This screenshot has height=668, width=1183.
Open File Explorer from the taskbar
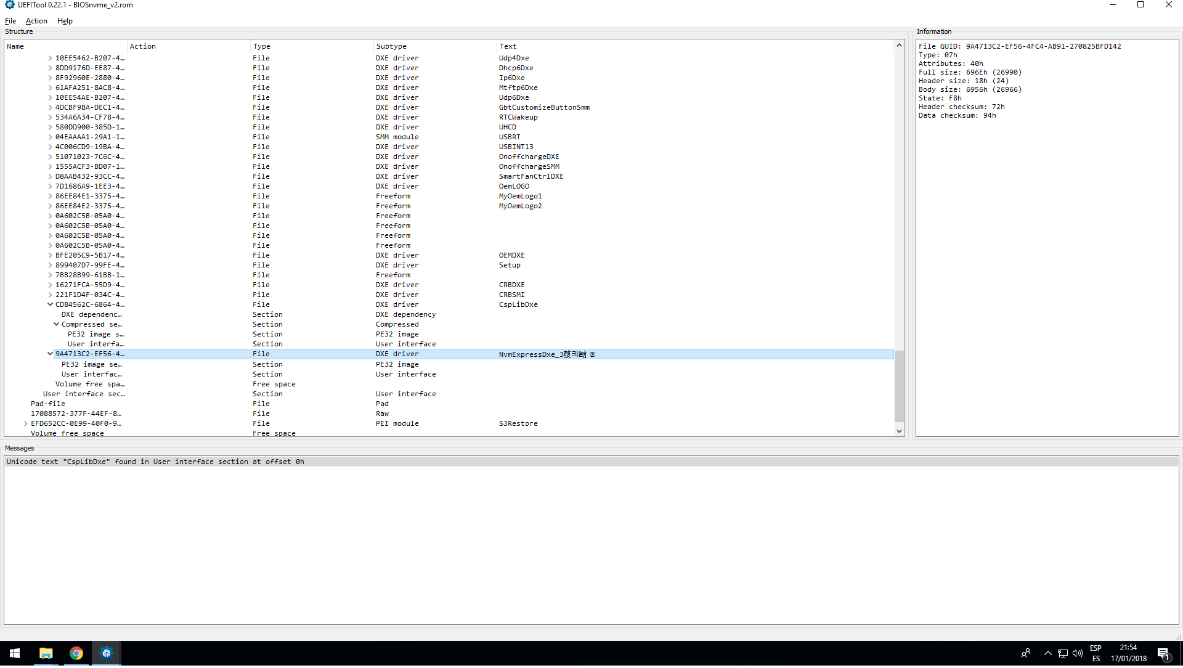coord(46,654)
